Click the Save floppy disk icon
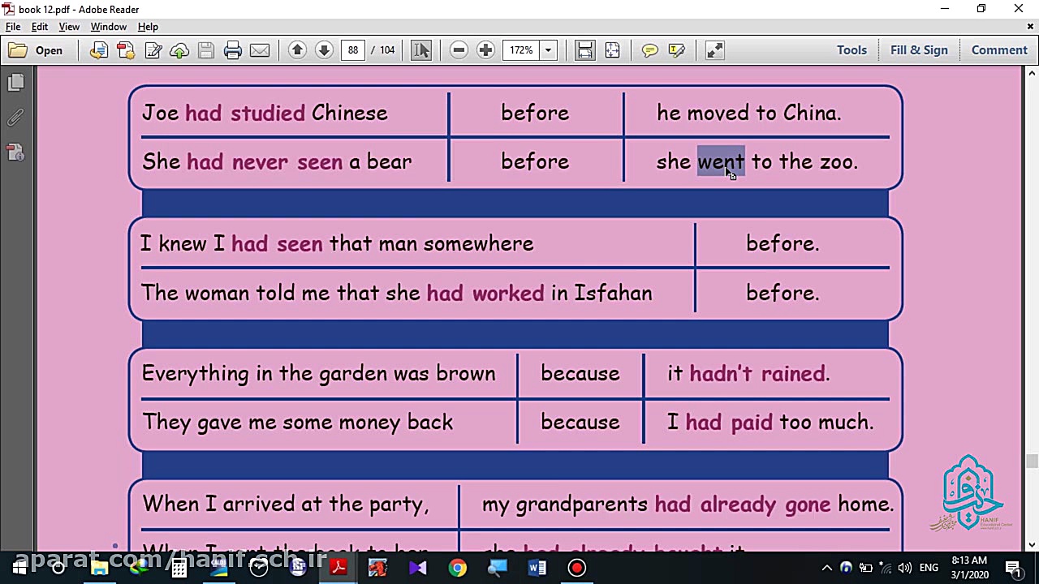 click(206, 50)
